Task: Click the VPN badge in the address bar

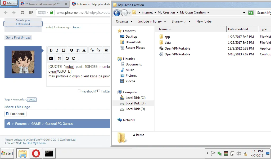Action: pyautogui.click(x=42, y=12)
